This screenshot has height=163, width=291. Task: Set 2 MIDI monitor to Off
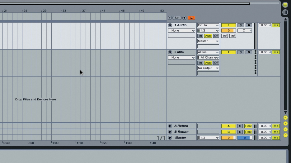click(x=216, y=63)
